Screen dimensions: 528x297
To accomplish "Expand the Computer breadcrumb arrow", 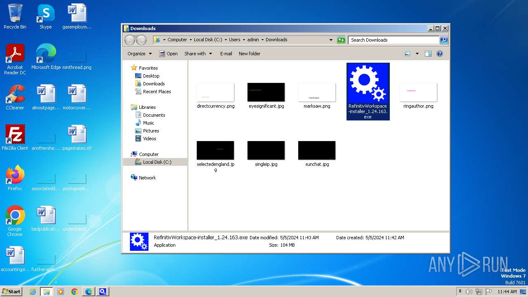I will [x=191, y=40].
